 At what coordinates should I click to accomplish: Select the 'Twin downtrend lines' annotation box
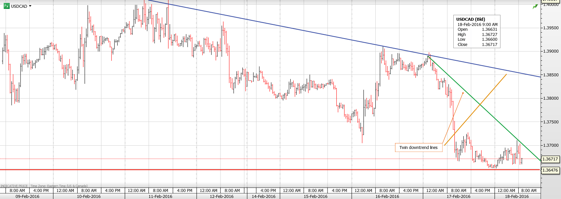click(x=418, y=147)
